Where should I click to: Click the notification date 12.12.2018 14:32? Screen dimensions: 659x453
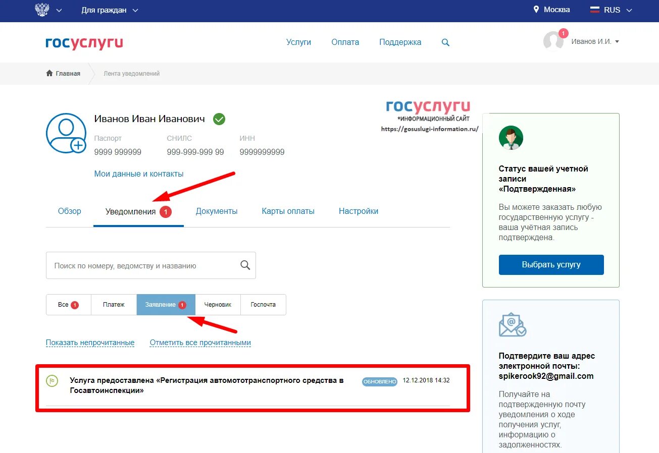[426, 380]
